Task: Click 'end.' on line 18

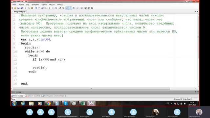Action: pos(25,84)
